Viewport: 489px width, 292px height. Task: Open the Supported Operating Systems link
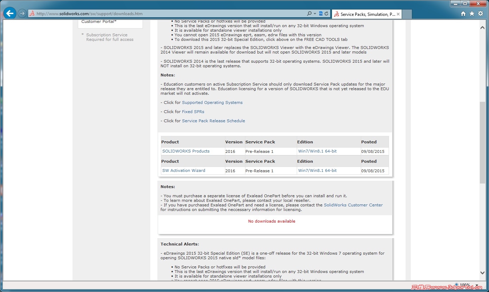click(212, 102)
